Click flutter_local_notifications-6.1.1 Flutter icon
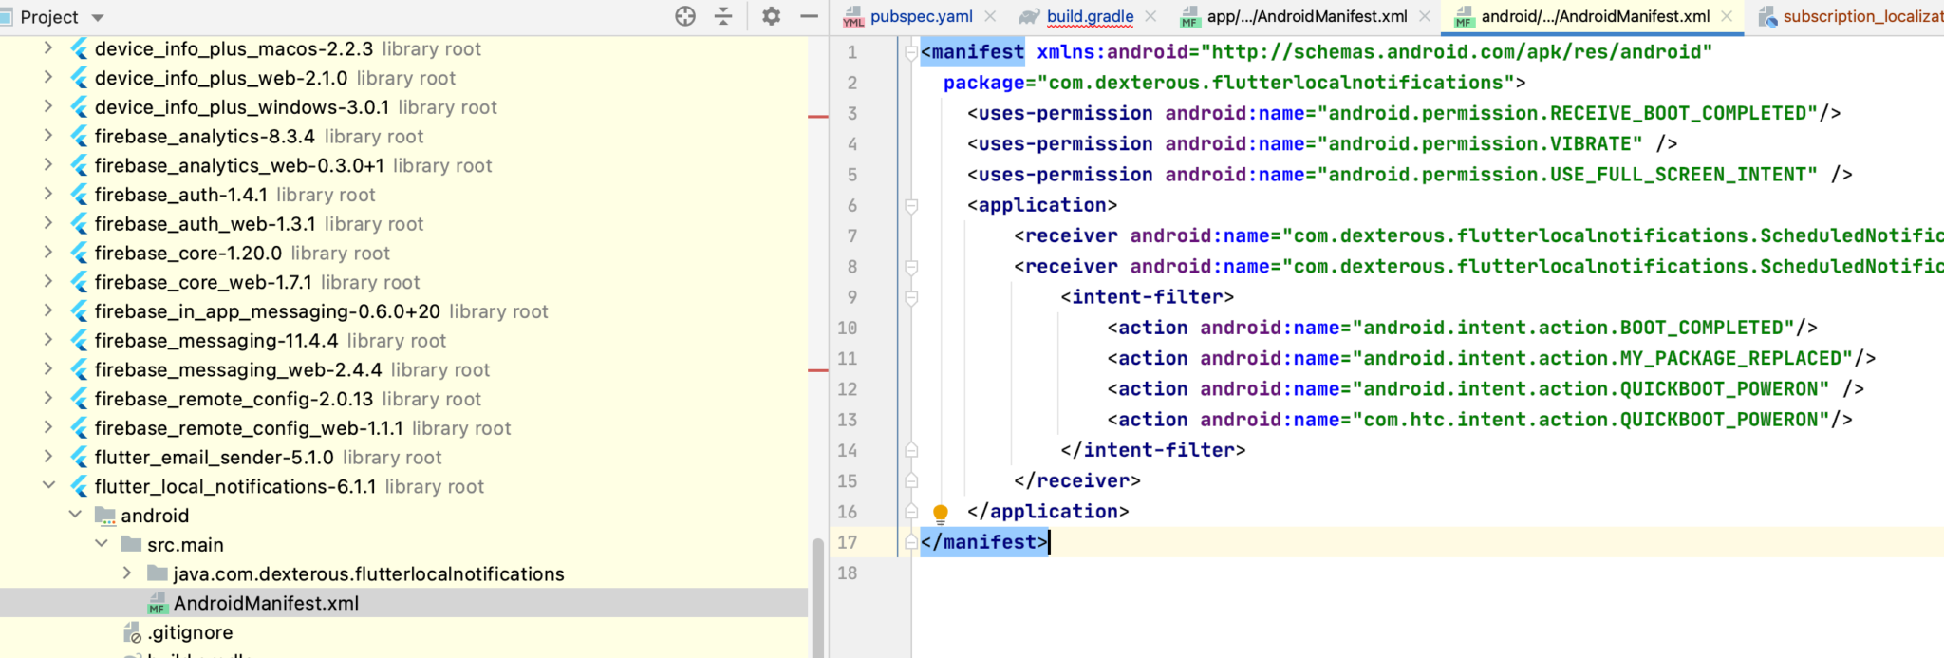 (x=80, y=486)
